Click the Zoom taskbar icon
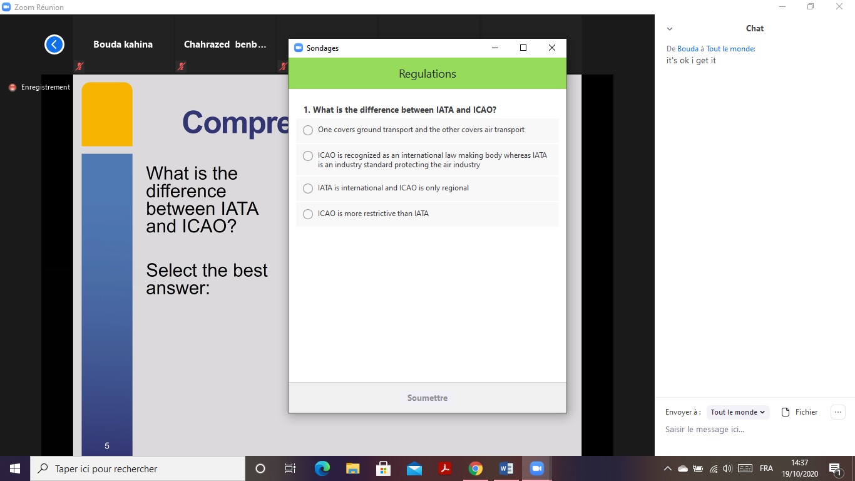 tap(536, 468)
